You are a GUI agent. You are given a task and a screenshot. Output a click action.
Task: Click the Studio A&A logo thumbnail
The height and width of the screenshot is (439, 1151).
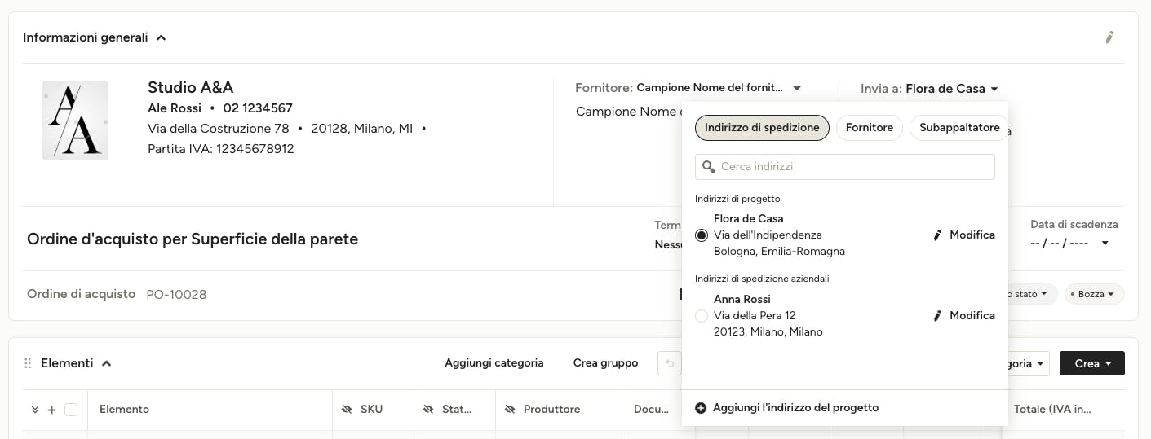75,121
